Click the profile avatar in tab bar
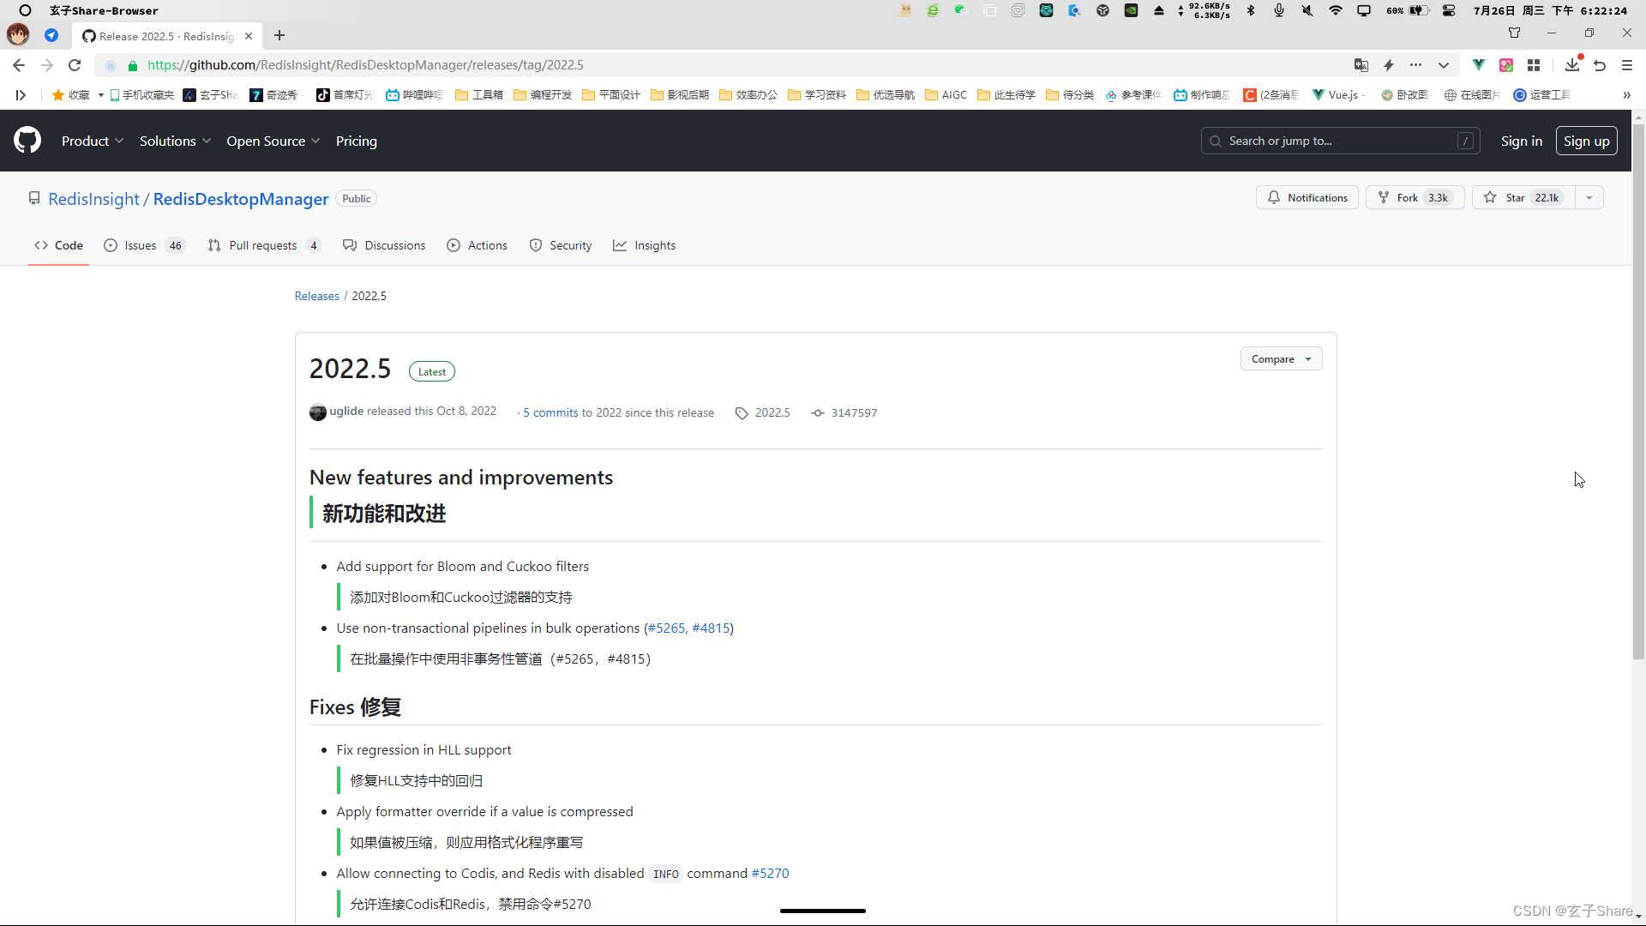Viewport: 1646px width, 926px height. click(x=18, y=34)
